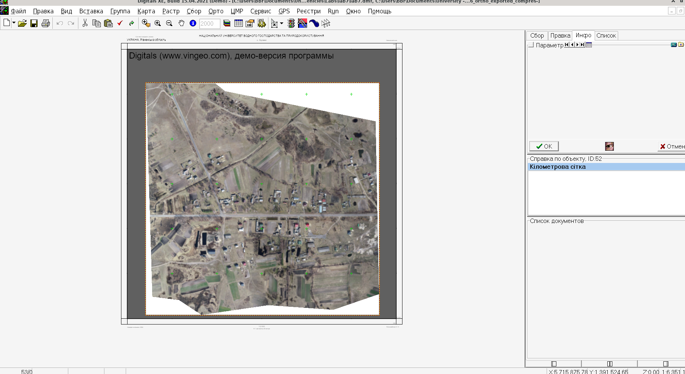Viewport: 685px width, 374px height.
Task: Toggle the parameter table view icon
Action: [589, 45]
